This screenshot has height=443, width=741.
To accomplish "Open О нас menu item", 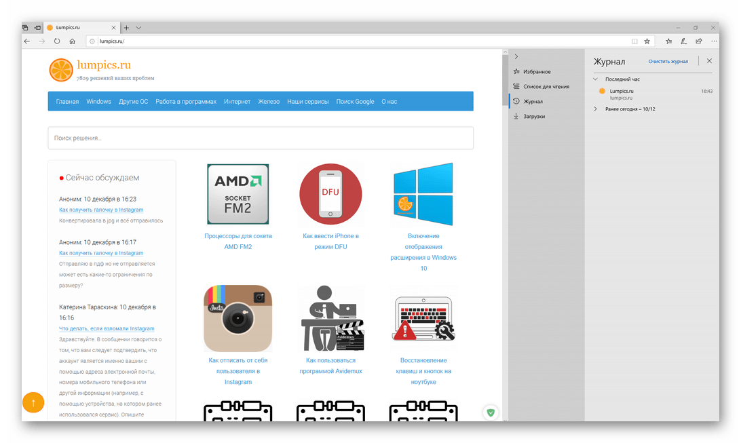I will coord(389,102).
